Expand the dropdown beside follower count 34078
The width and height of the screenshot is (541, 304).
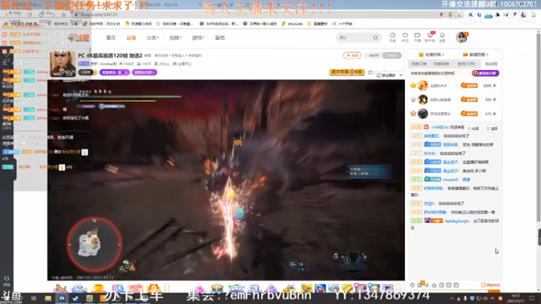click(392, 55)
